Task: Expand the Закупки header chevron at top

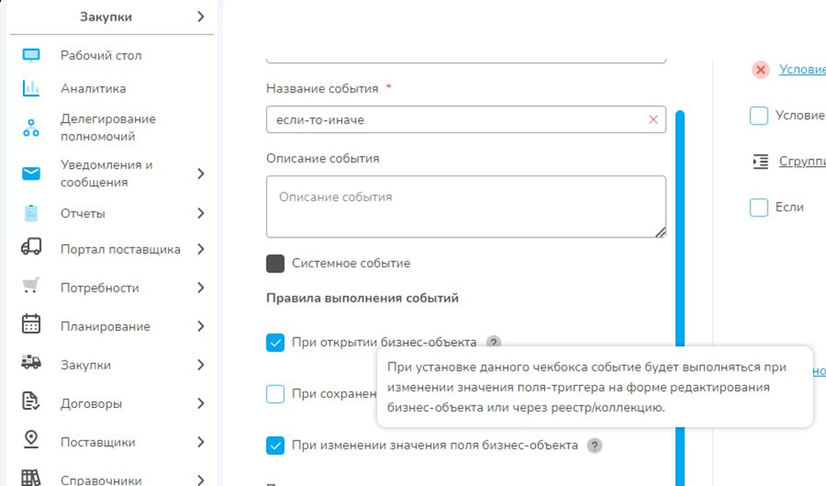Action: click(200, 17)
